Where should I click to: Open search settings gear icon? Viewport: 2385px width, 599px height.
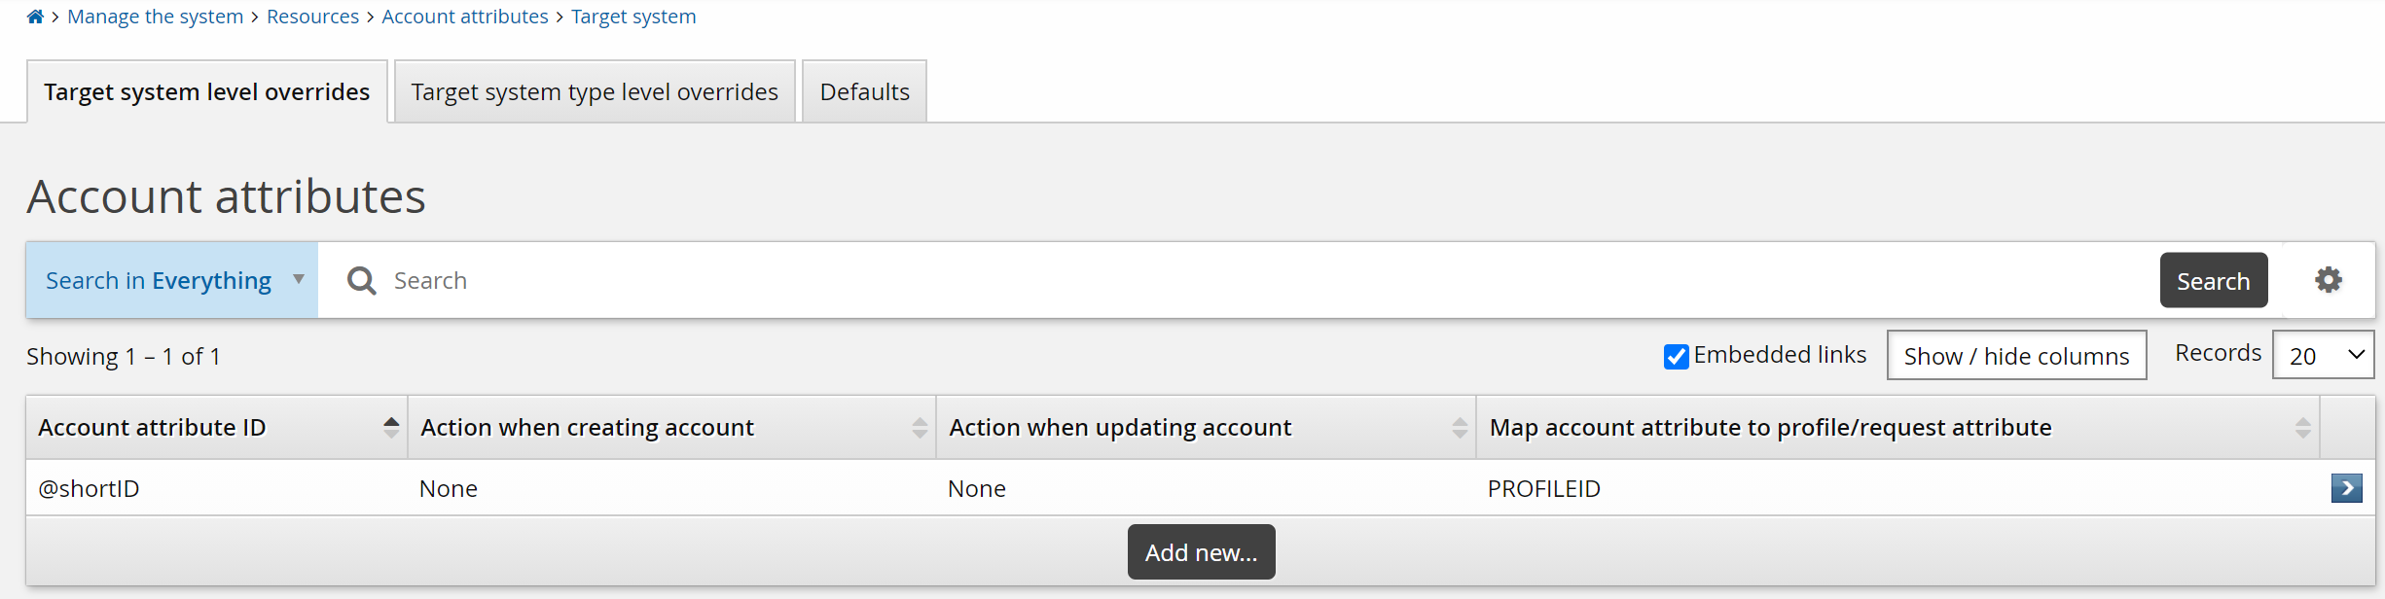pos(2328,280)
